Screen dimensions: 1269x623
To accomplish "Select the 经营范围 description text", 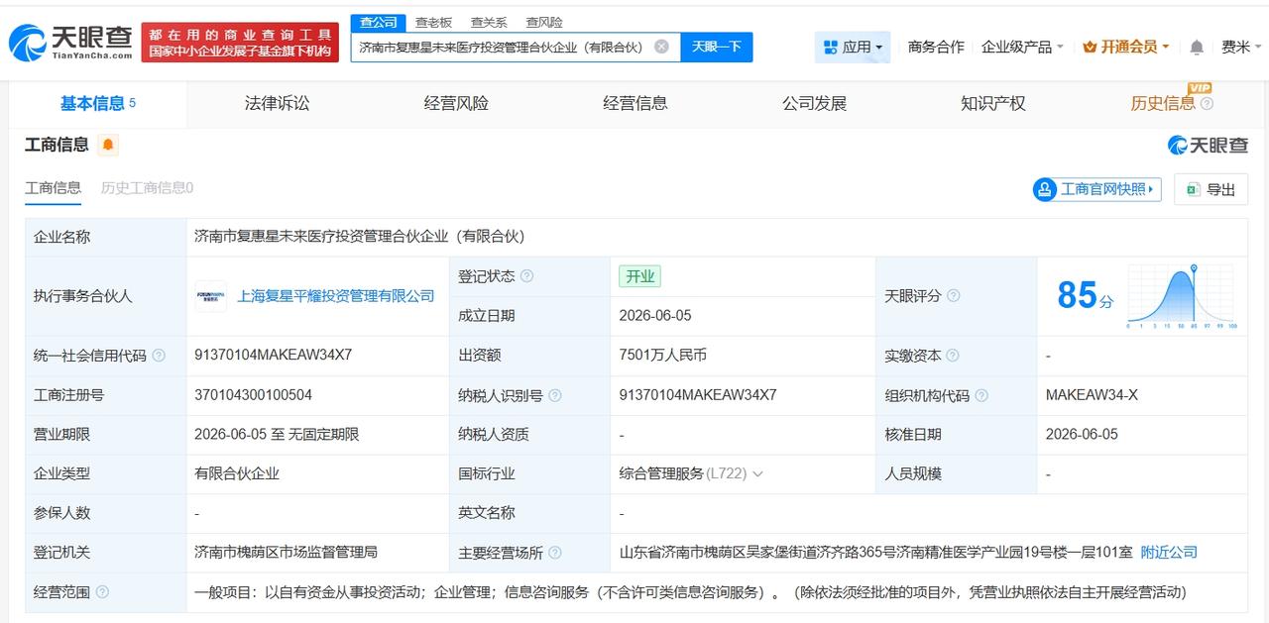I will click(690, 592).
